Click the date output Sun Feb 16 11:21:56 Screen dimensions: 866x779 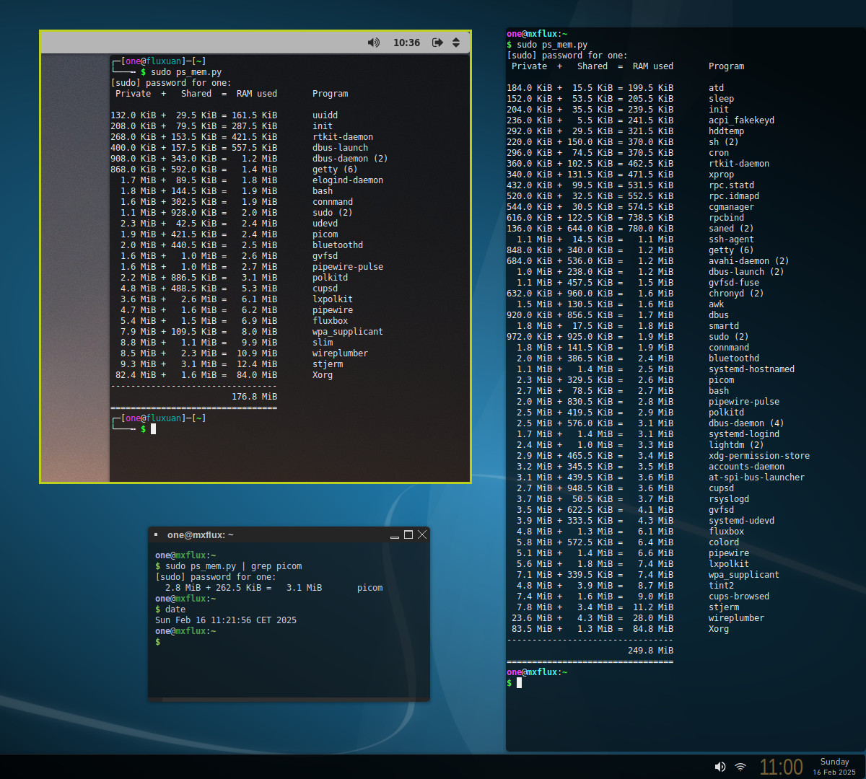click(x=226, y=620)
